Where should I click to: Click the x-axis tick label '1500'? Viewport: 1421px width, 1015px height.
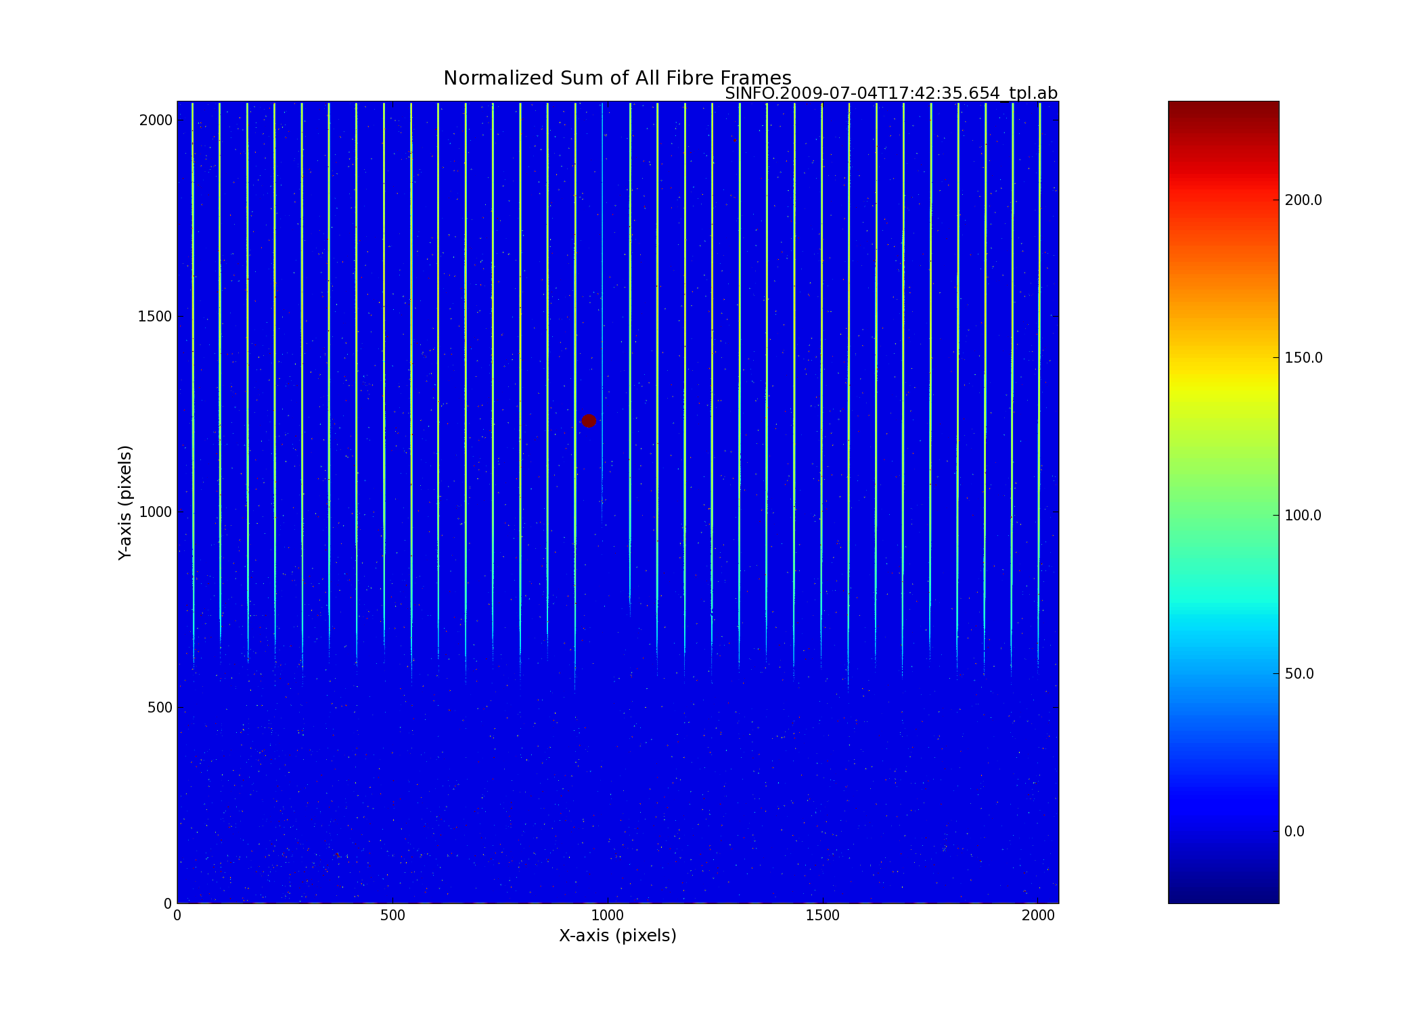pyautogui.click(x=823, y=916)
